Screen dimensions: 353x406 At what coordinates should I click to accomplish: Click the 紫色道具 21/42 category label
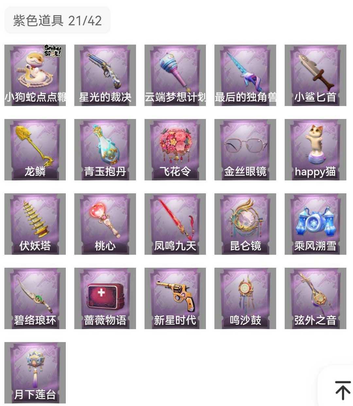pyautogui.click(x=57, y=21)
